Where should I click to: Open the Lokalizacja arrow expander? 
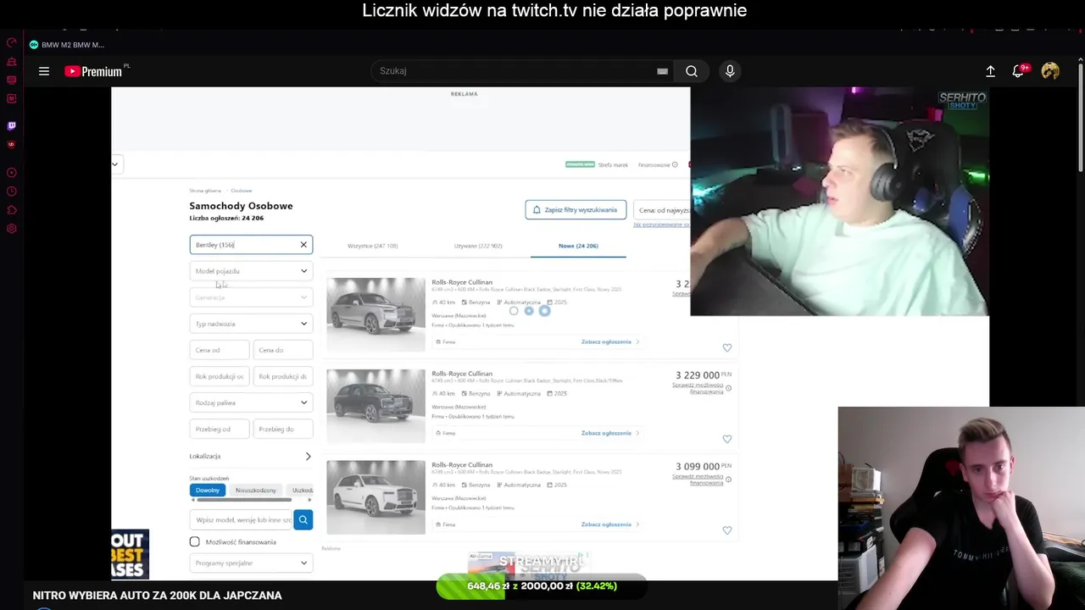308,456
